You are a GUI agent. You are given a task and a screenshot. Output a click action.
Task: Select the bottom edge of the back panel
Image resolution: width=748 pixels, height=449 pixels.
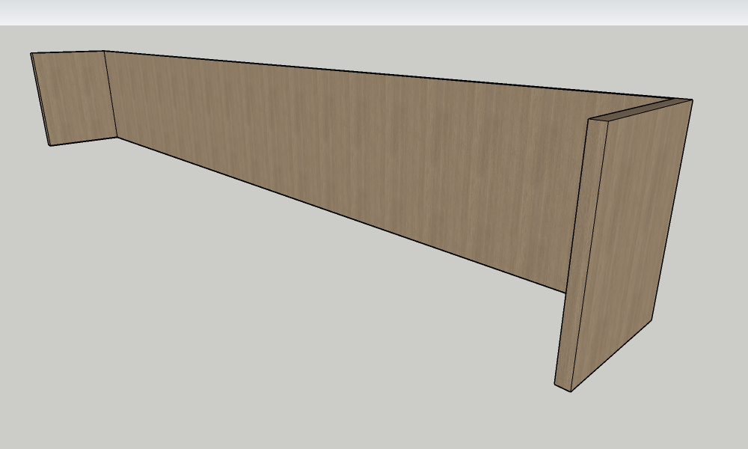(x=337, y=213)
